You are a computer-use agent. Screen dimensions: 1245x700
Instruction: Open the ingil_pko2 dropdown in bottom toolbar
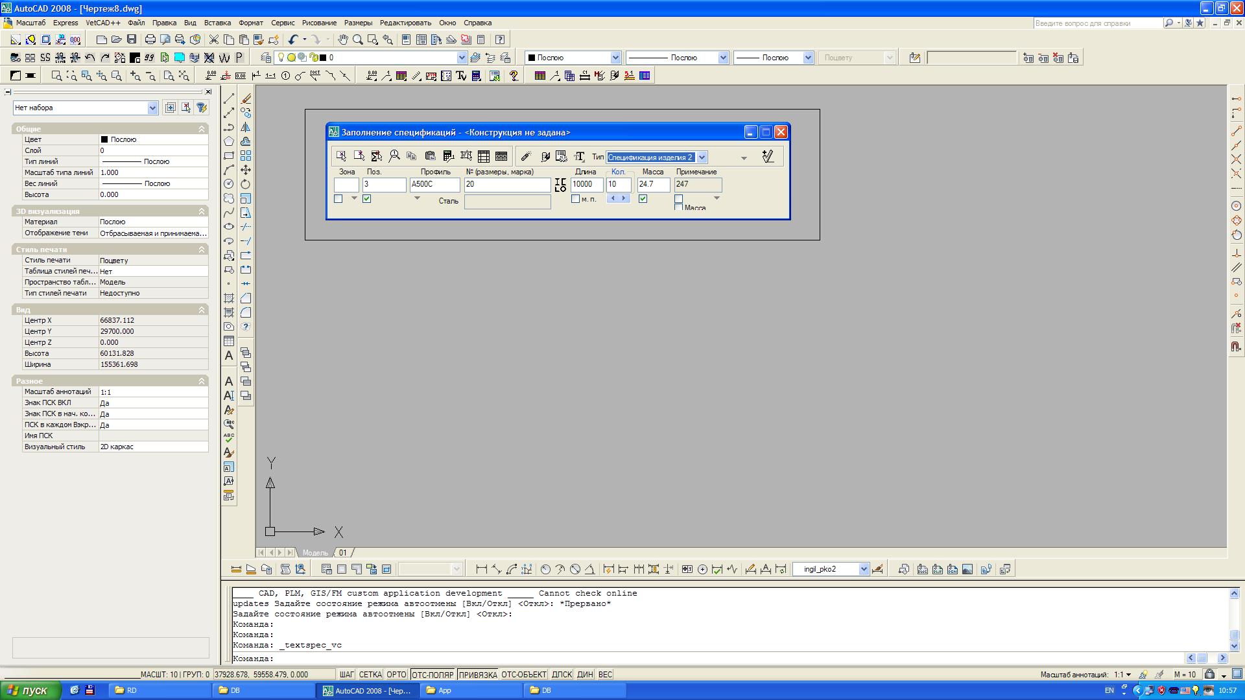coord(864,569)
